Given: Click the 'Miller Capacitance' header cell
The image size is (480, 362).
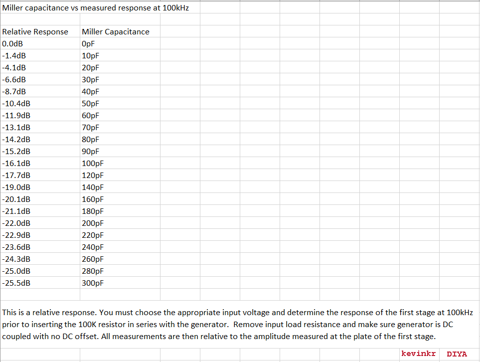Looking at the screenshot, I should (120, 31).
